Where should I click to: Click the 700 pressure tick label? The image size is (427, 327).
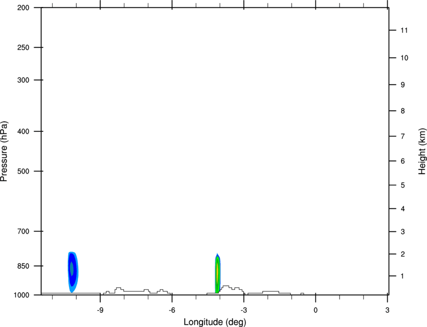23,231
